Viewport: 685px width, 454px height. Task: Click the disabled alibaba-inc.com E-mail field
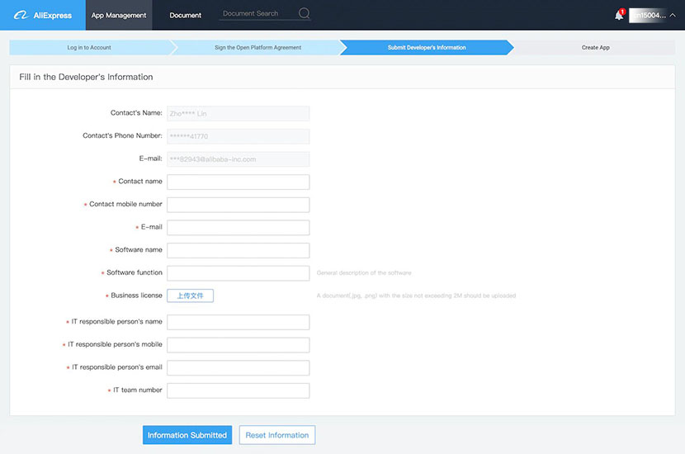(x=238, y=159)
